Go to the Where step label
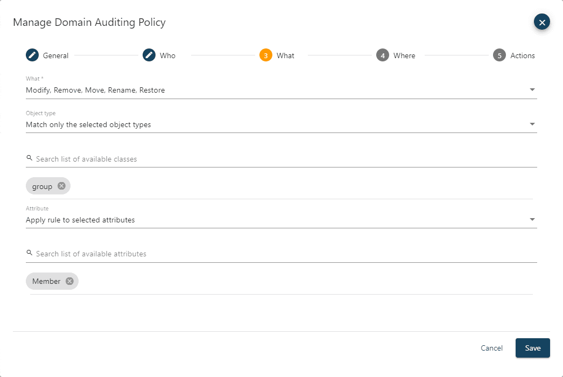The width and height of the screenshot is (563, 377). pos(404,55)
